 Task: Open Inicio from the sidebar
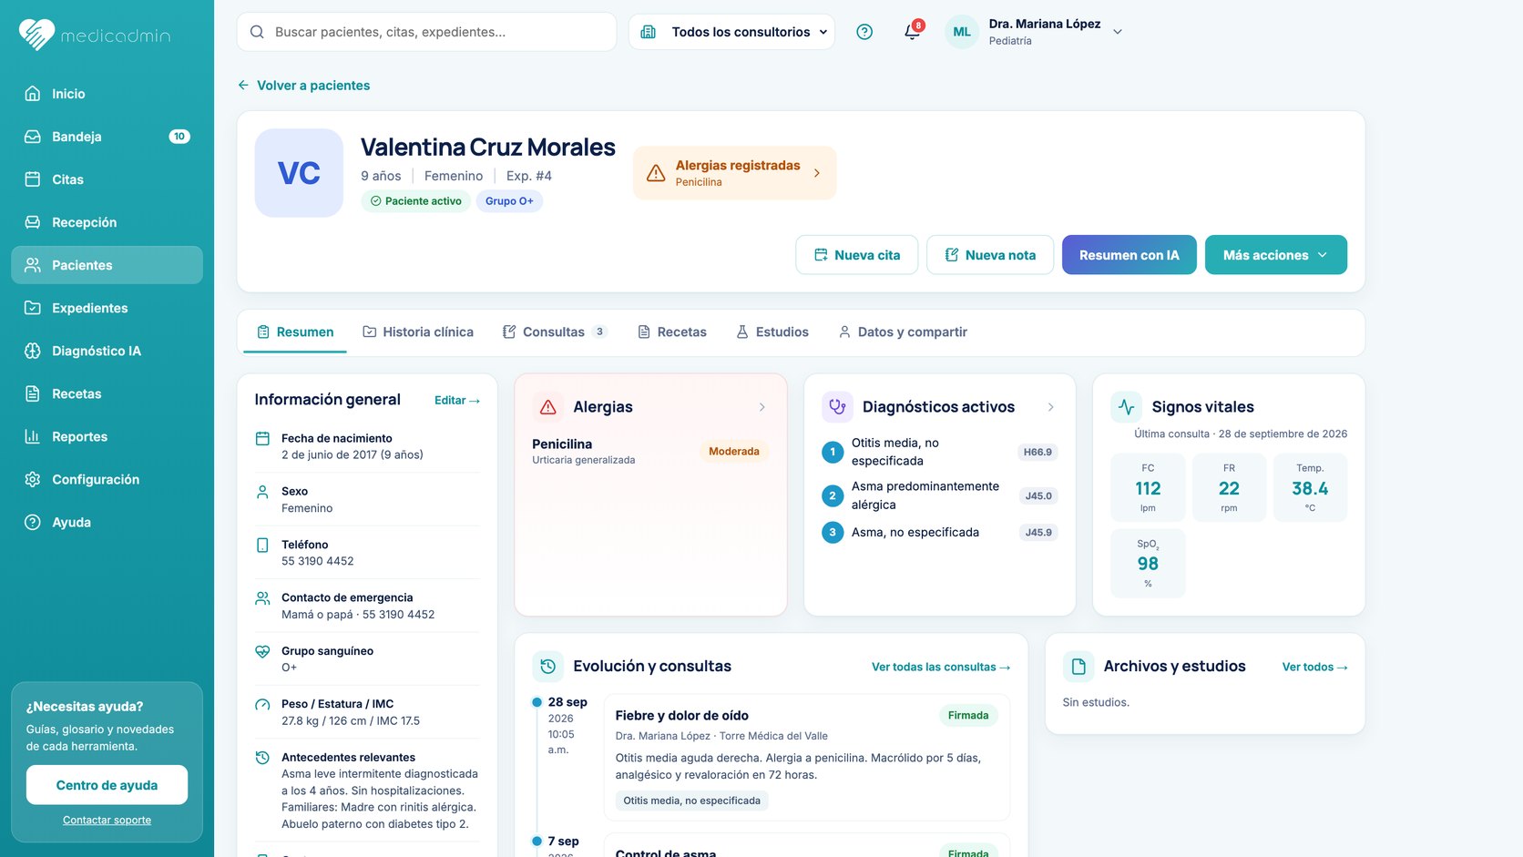107,94
